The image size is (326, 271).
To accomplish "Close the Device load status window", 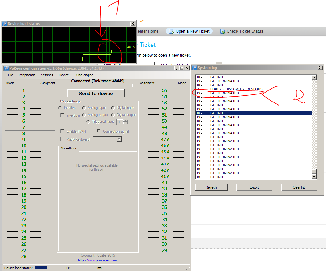I will pyautogui.click(x=133, y=24).
